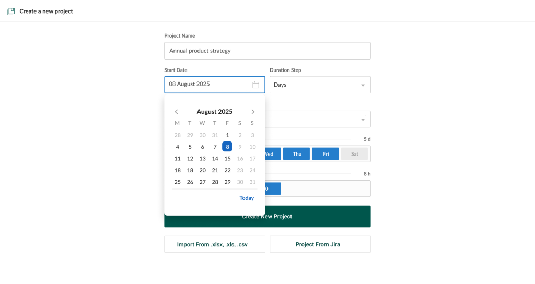535x284 pixels.
Task: Click the 'Start Date' label
Action: (x=176, y=70)
